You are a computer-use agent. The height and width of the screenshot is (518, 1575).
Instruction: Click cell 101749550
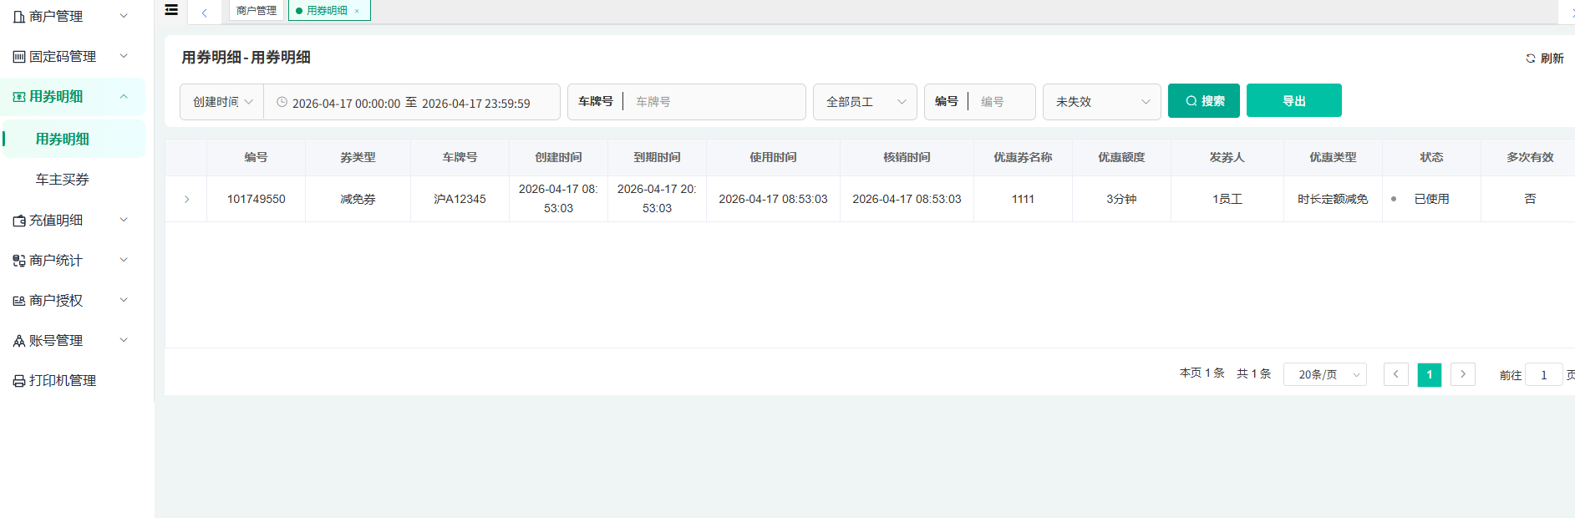click(256, 199)
